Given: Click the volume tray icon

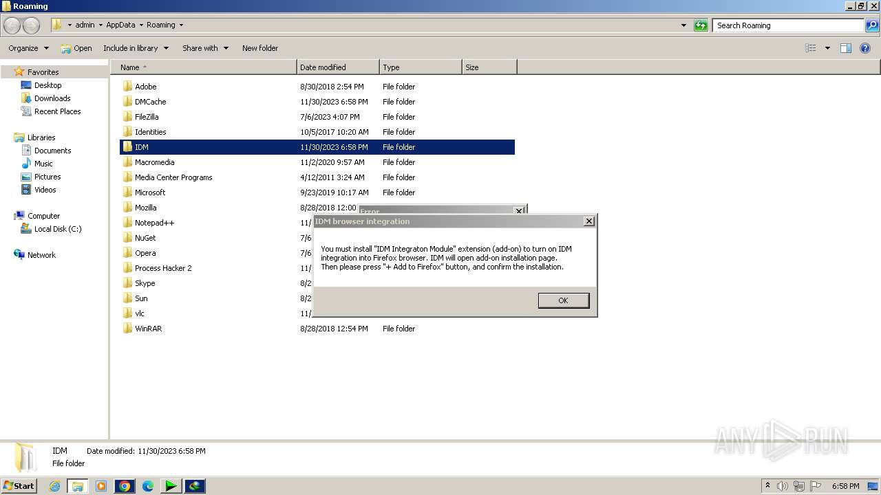Looking at the screenshot, I should pos(783,486).
